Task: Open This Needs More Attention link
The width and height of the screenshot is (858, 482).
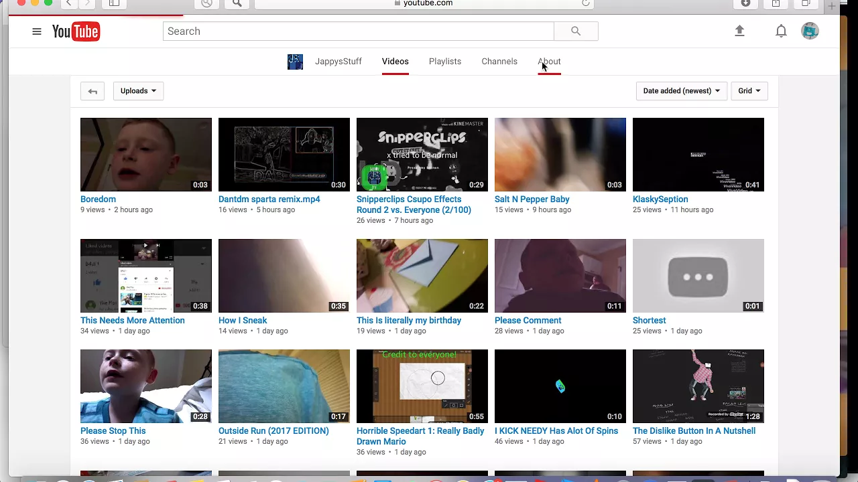Action: click(x=133, y=321)
